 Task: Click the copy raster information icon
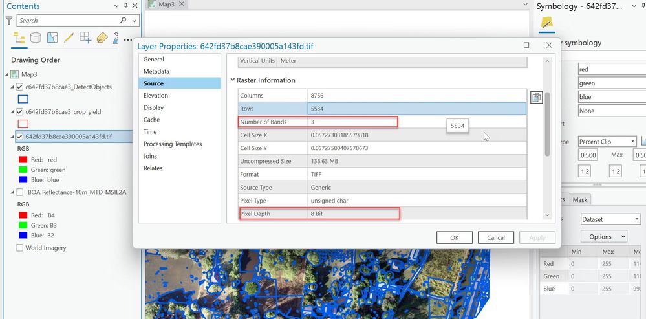536,97
